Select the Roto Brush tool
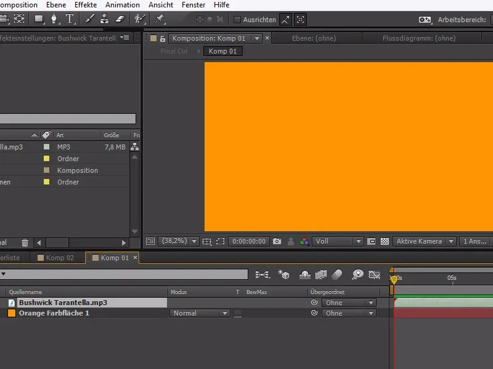493x369 pixels. (x=139, y=19)
